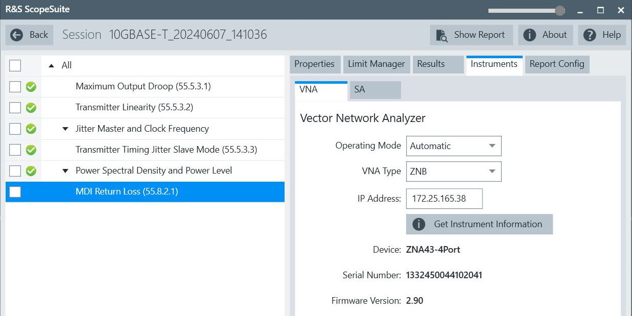The image size is (632, 316).
Task: Select the MDI Return Loss (55.8.2.1) row
Action: (145, 192)
